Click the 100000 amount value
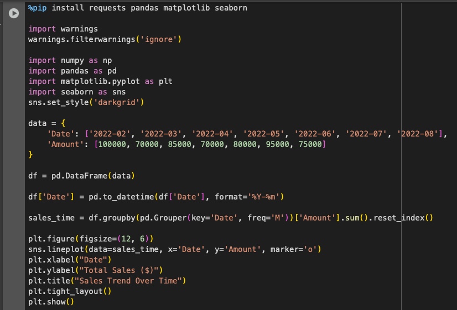The width and height of the screenshot is (457, 310). (x=112, y=144)
